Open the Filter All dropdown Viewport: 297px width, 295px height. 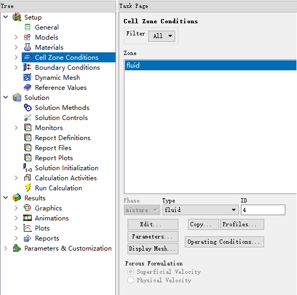161,36
